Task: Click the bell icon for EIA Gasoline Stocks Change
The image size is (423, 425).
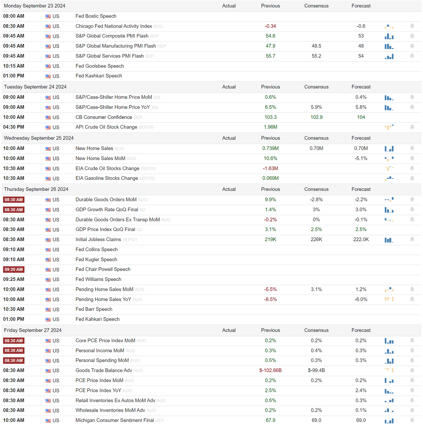Action: coord(412,178)
